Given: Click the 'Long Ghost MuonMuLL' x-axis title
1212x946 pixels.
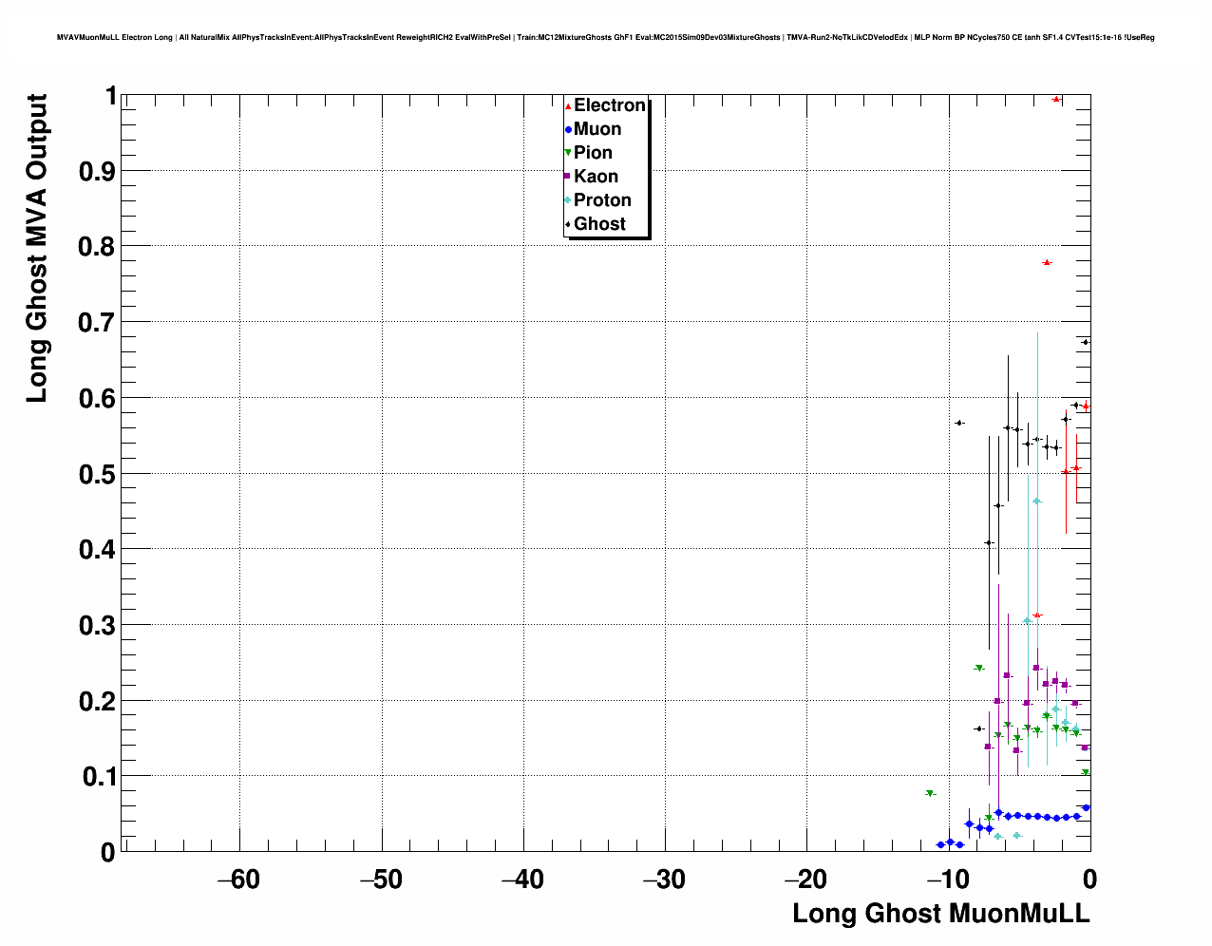Looking at the screenshot, I should coord(940,914).
